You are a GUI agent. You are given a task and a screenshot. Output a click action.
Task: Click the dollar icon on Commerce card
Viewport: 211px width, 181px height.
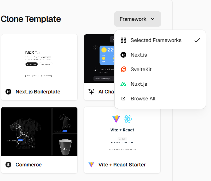coord(8,165)
